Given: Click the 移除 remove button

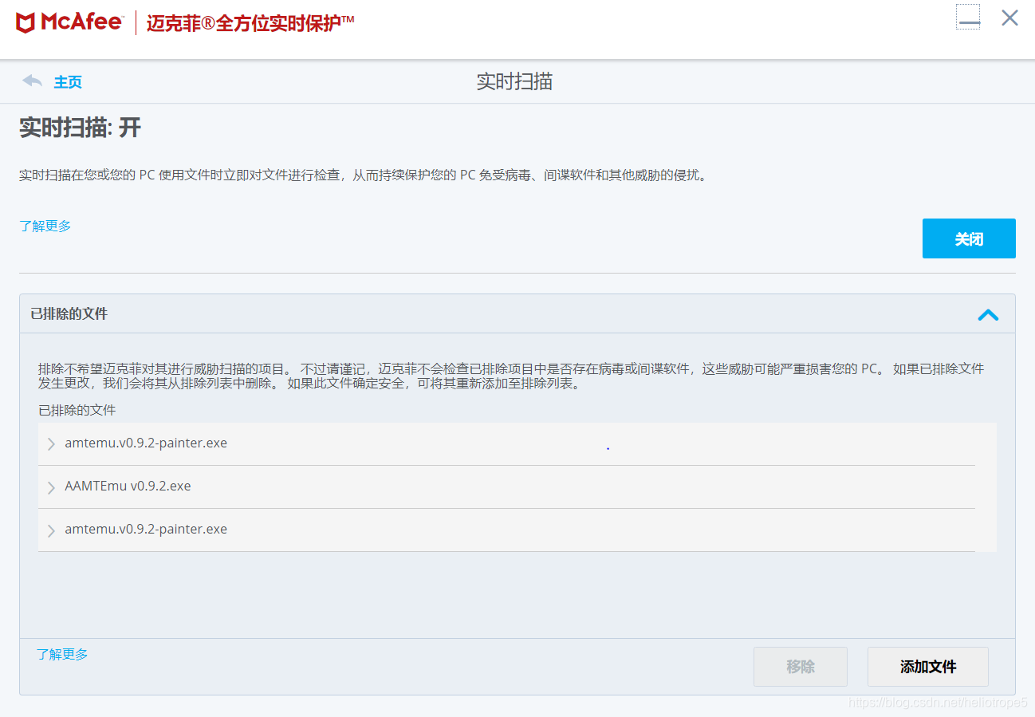Looking at the screenshot, I should point(801,667).
